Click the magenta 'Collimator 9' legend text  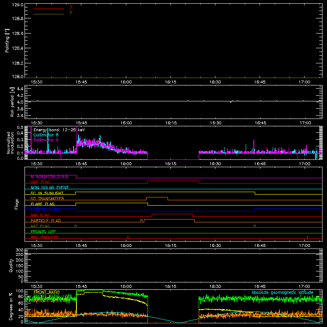click(46, 140)
